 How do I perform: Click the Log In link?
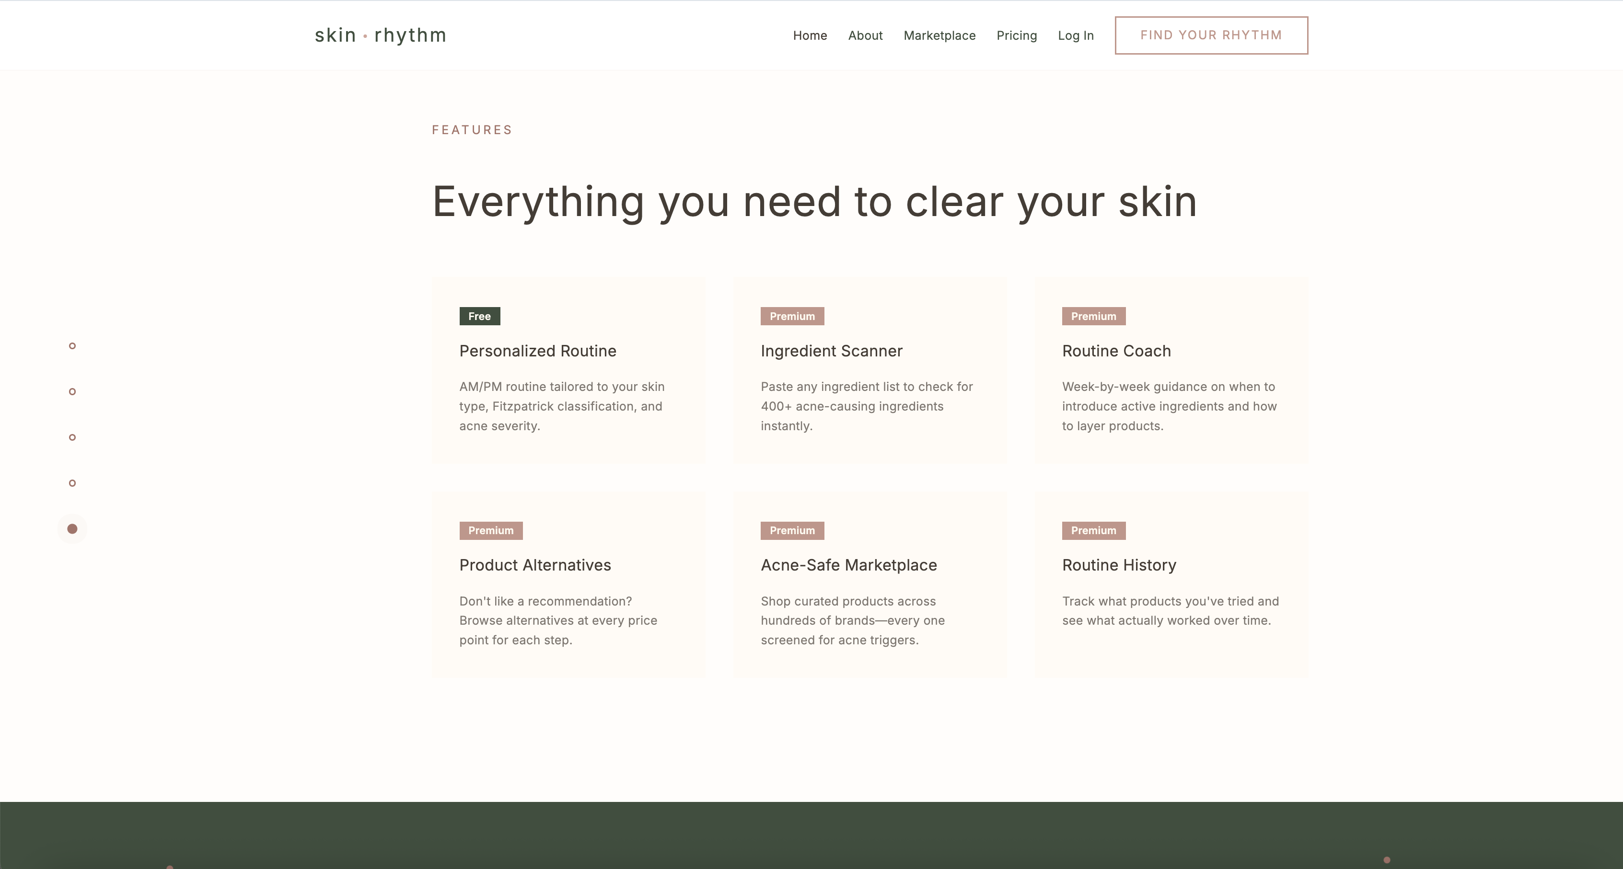1076,35
